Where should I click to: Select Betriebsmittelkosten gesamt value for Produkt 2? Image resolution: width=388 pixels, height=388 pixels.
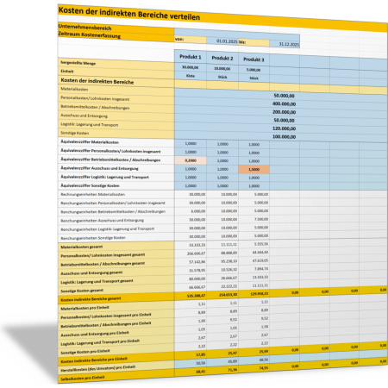(222, 261)
